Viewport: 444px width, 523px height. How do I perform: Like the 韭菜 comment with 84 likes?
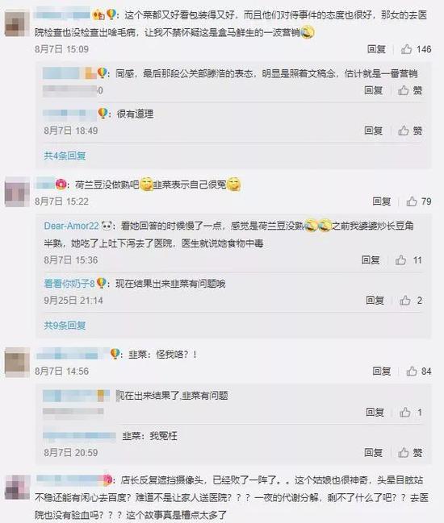(x=412, y=371)
